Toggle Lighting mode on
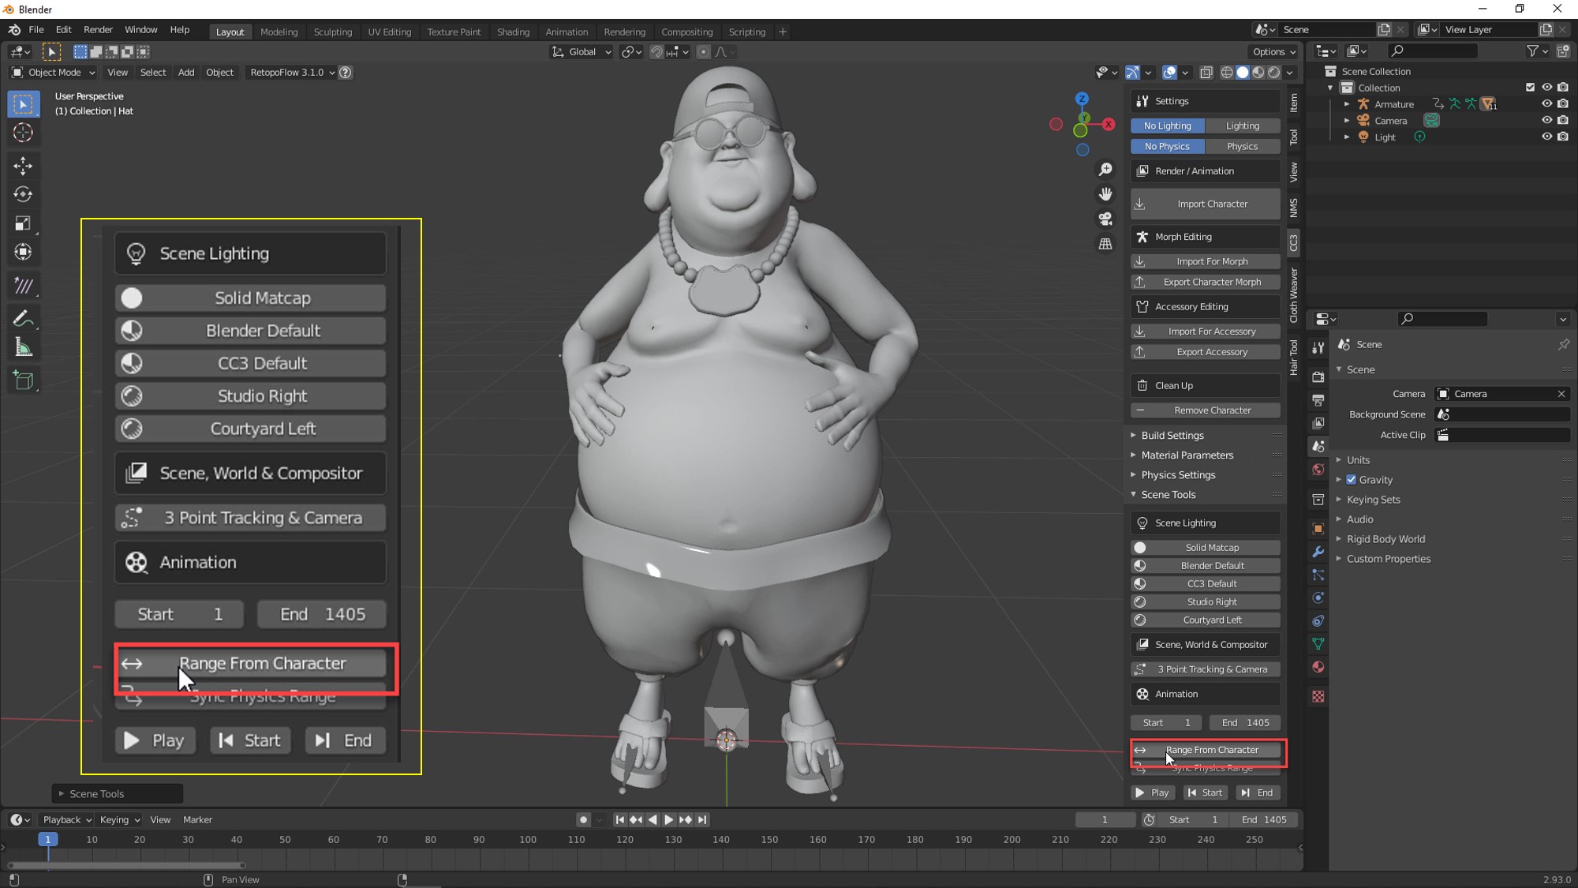1578x888 pixels. point(1242,125)
